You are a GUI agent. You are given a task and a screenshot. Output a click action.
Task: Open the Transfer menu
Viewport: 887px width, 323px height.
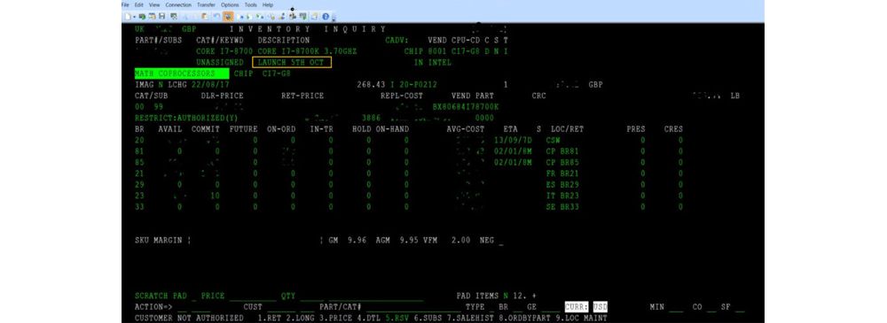coord(206,4)
